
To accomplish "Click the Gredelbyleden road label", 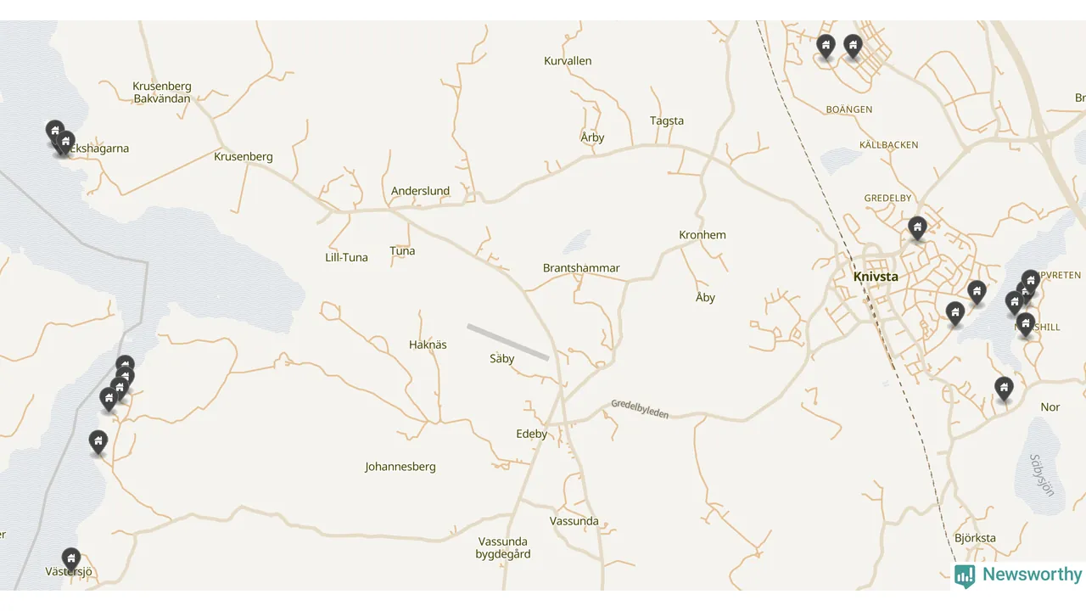I will [x=640, y=409].
